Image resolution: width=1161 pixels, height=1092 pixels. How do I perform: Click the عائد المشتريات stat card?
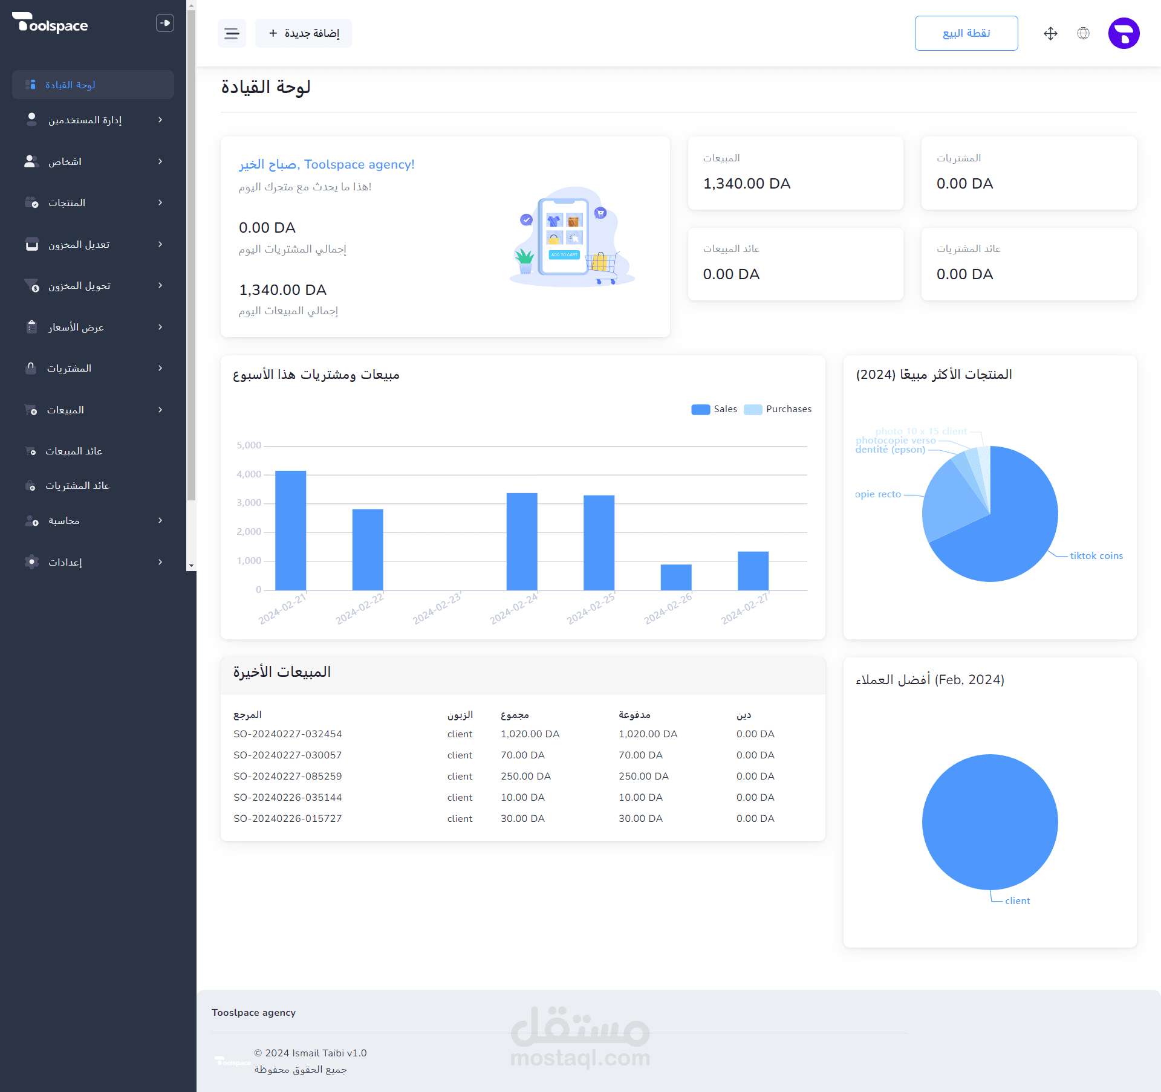pyautogui.click(x=1029, y=263)
